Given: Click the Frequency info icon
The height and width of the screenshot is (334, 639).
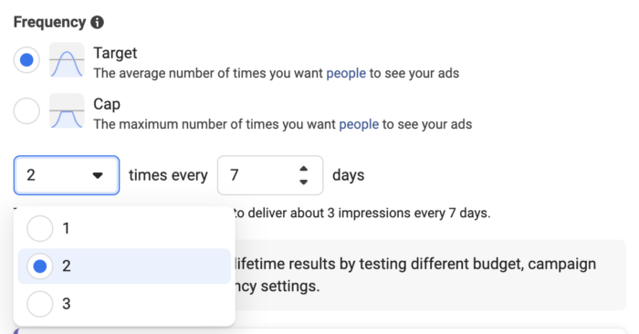Looking at the screenshot, I should coord(97,22).
